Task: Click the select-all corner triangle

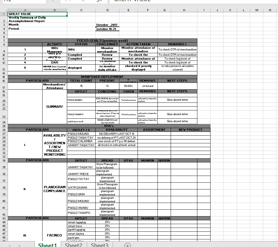Action: click(x=6, y=11)
